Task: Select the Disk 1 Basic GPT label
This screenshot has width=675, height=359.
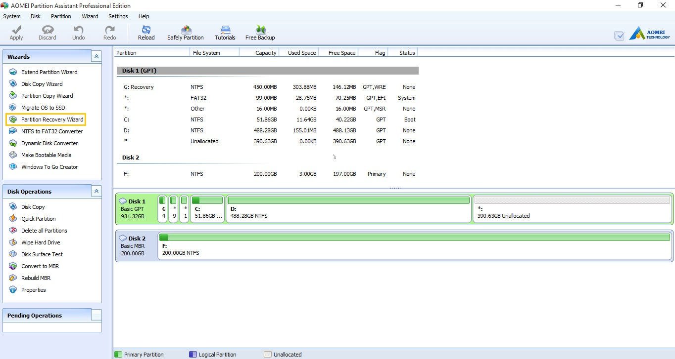Action: tap(136, 209)
